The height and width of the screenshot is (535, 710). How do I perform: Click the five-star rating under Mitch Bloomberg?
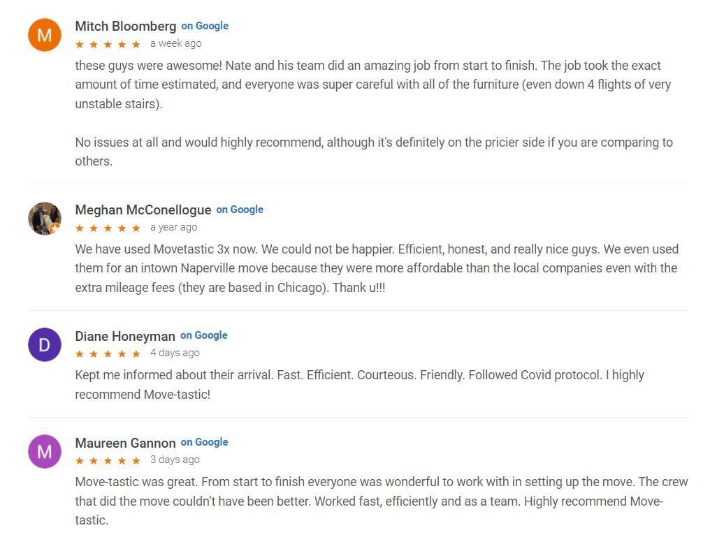click(x=108, y=44)
